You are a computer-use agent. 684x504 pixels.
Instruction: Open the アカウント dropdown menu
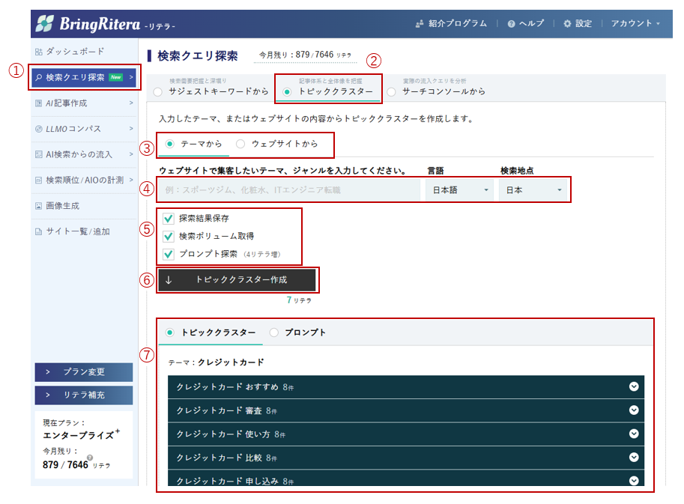tap(635, 23)
